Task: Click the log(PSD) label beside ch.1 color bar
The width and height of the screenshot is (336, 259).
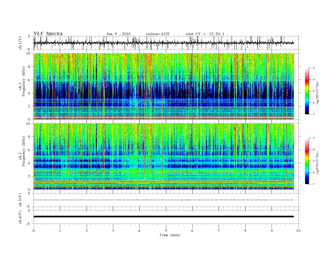Action: (317, 93)
